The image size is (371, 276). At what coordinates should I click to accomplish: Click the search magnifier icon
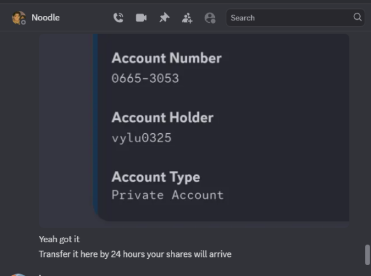[357, 17]
